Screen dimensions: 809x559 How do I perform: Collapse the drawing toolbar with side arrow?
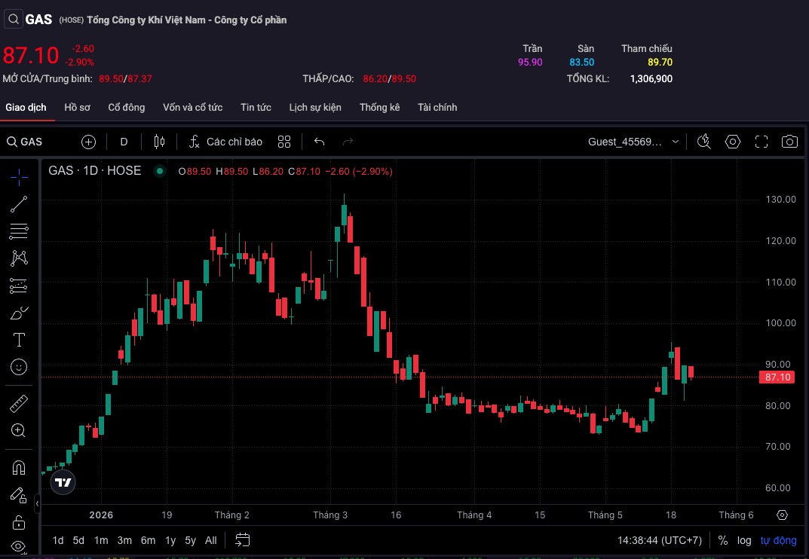[37, 503]
